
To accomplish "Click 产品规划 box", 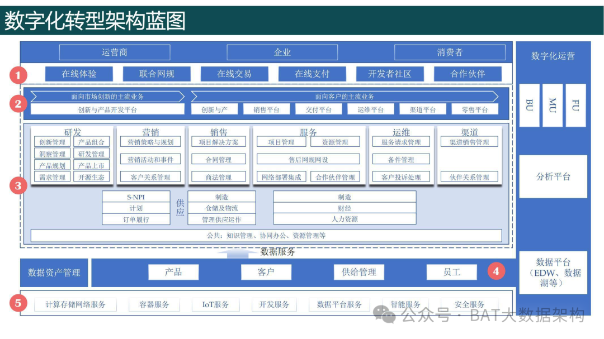I will [53, 165].
